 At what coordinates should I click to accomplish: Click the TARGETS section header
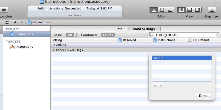coord(13,42)
